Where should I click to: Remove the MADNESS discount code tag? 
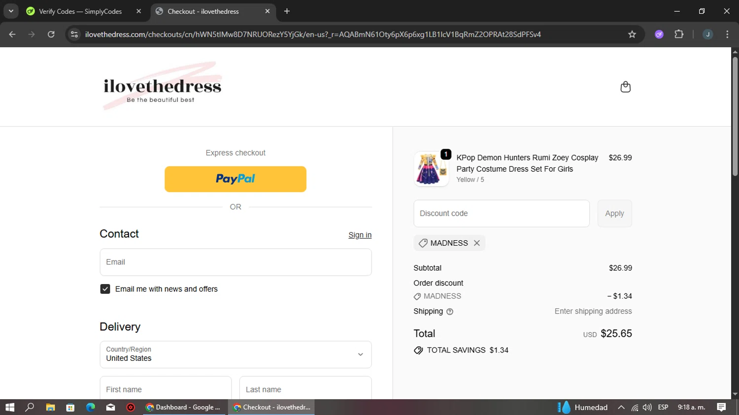[476, 243]
